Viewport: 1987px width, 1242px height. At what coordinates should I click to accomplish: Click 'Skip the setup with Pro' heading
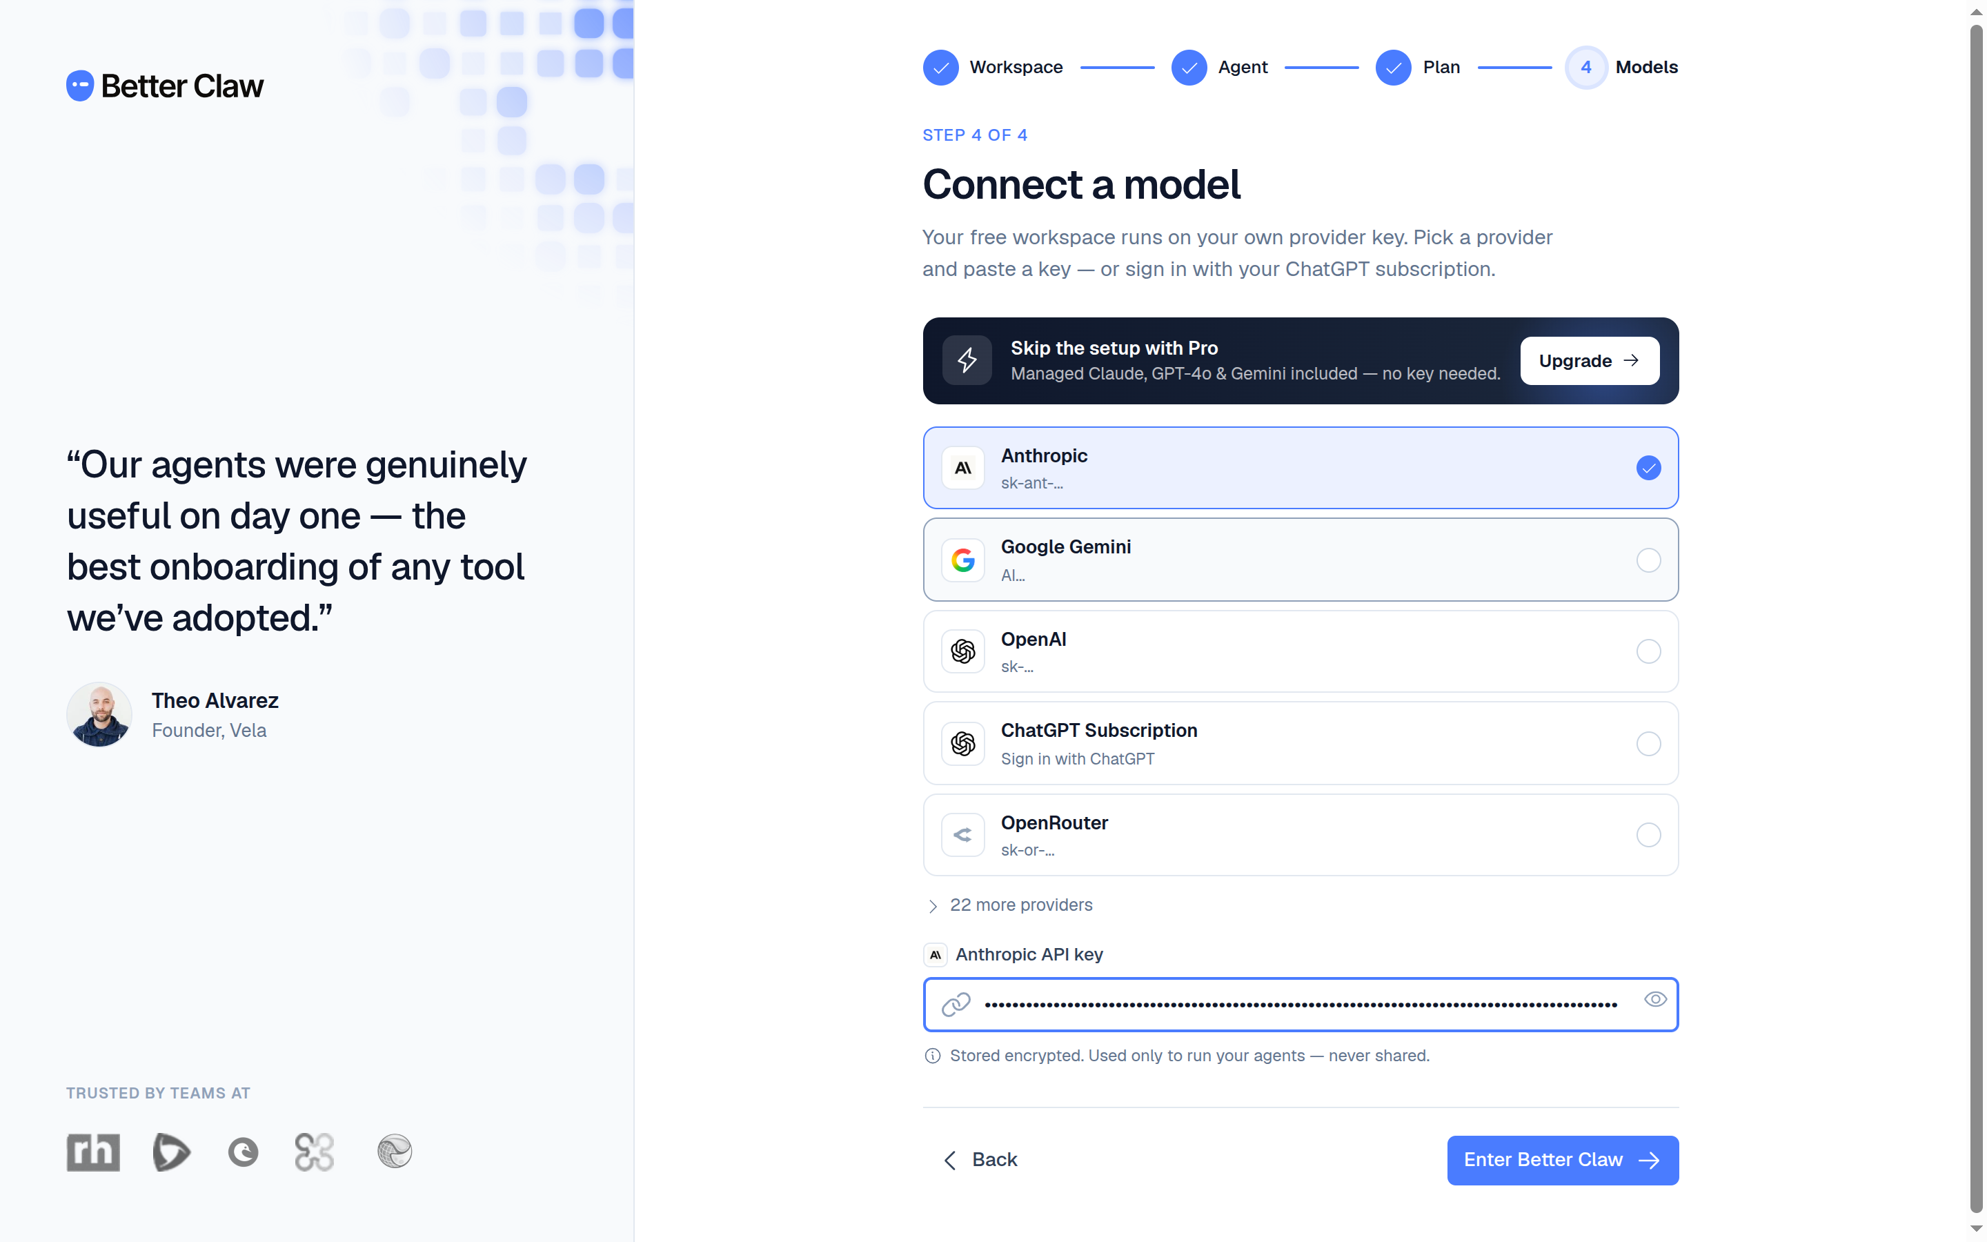point(1114,348)
